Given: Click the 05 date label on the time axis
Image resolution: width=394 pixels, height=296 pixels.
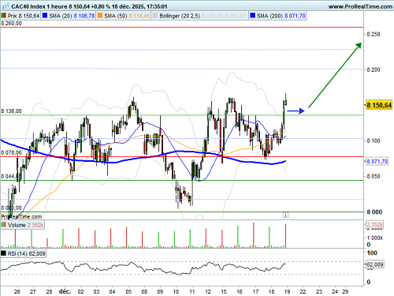Looking at the screenshot, I should pyautogui.click(x=128, y=291).
